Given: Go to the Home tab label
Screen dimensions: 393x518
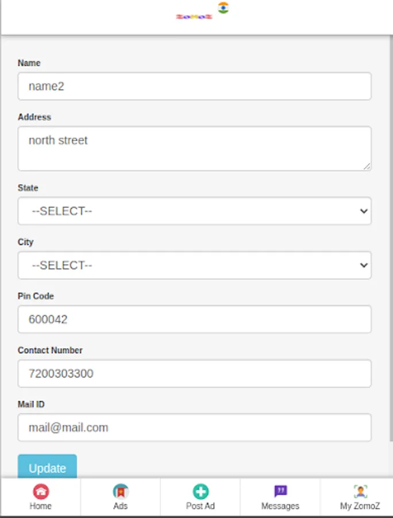Looking at the screenshot, I should (41, 506).
